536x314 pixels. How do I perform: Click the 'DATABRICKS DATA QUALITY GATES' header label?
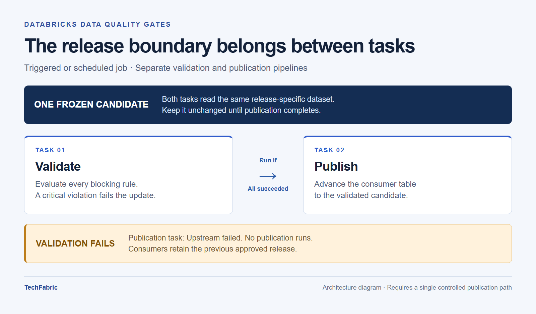(x=97, y=24)
